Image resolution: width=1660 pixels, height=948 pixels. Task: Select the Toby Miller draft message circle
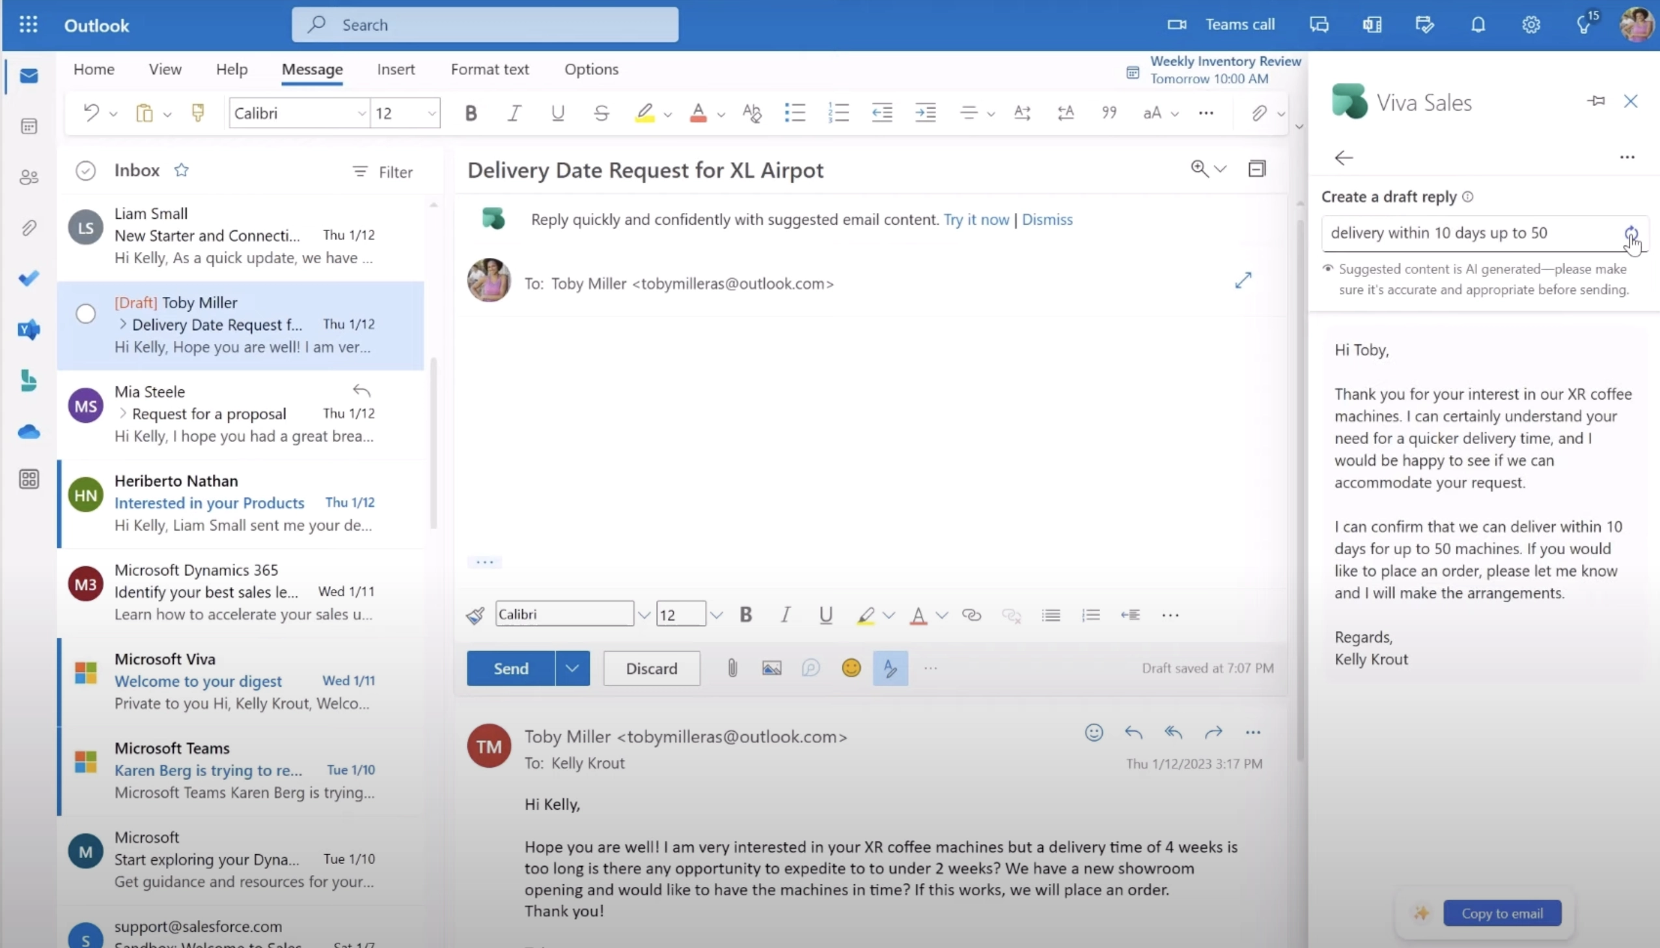click(86, 314)
